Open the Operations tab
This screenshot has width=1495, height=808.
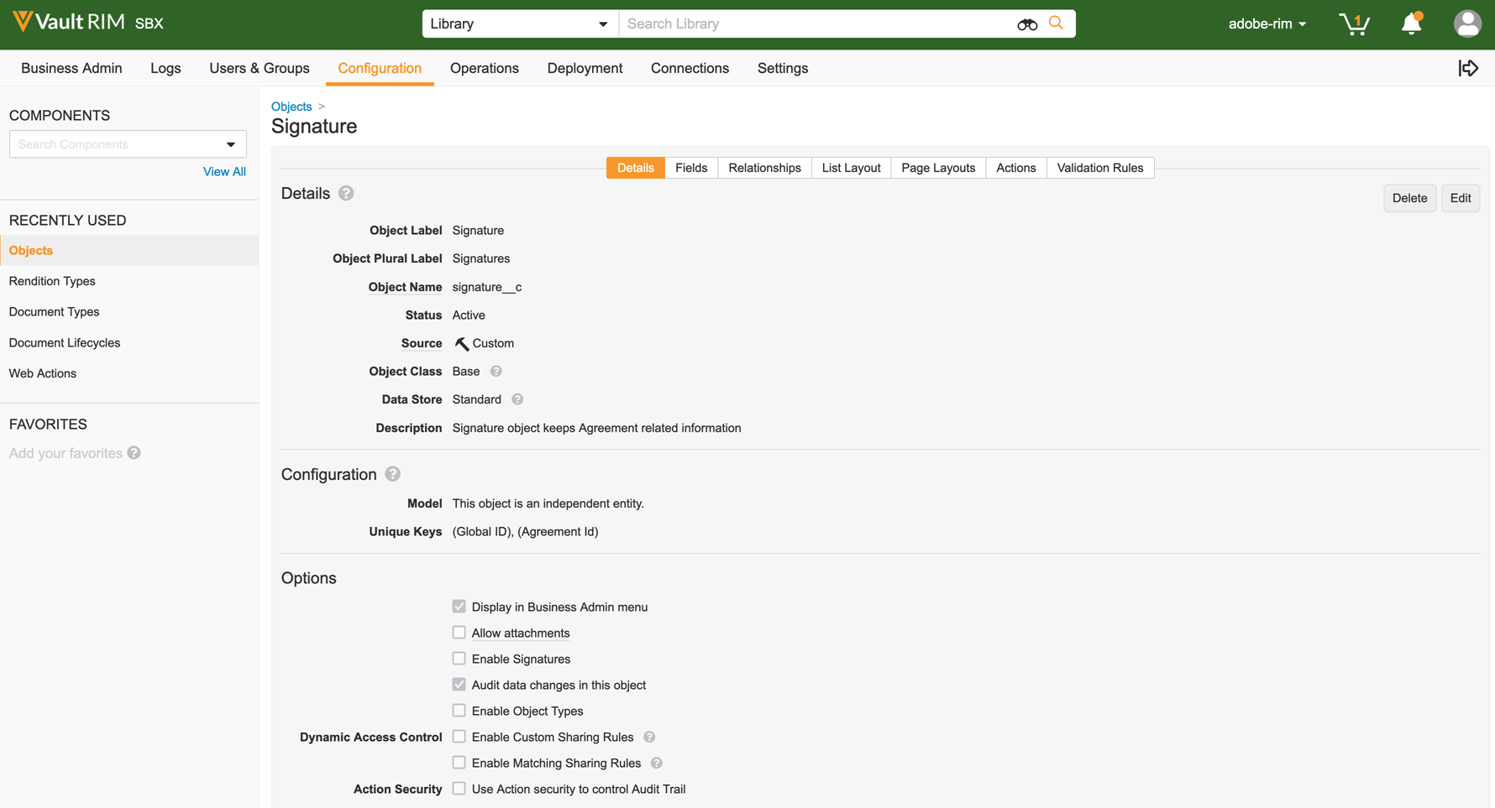(485, 68)
